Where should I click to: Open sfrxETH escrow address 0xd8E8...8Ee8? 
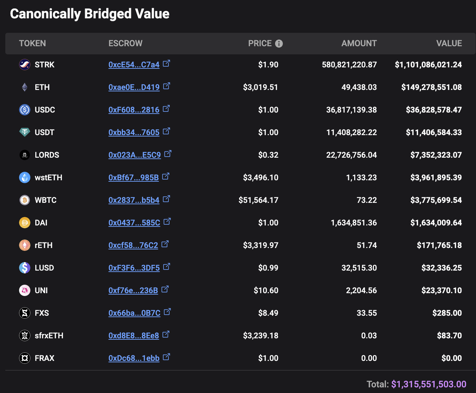point(133,335)
